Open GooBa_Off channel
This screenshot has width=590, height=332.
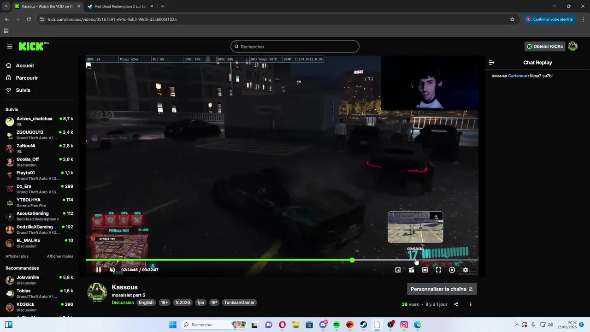click(39, 162)
